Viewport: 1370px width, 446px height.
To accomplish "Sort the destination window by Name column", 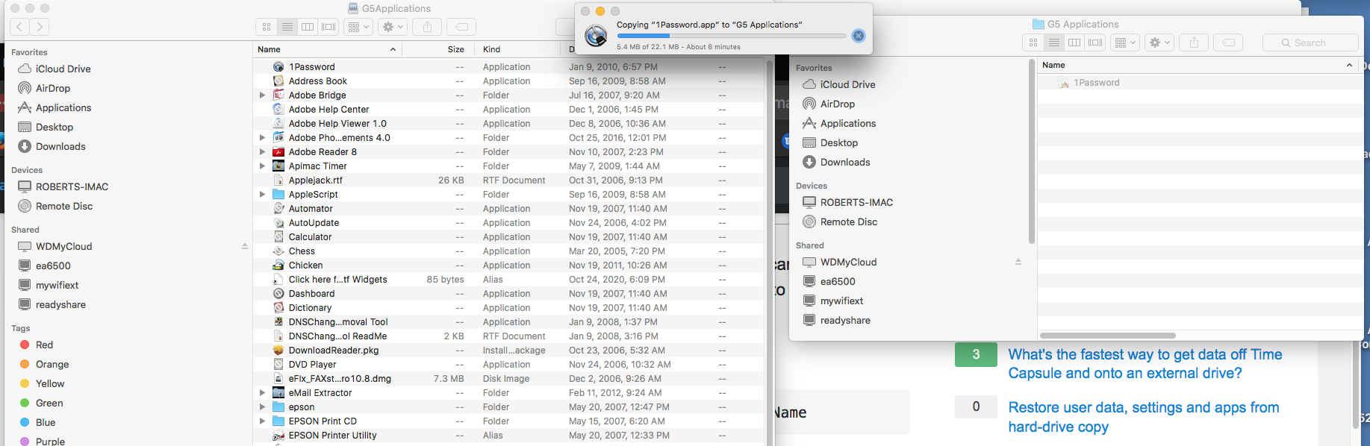I will [1197, 65].
